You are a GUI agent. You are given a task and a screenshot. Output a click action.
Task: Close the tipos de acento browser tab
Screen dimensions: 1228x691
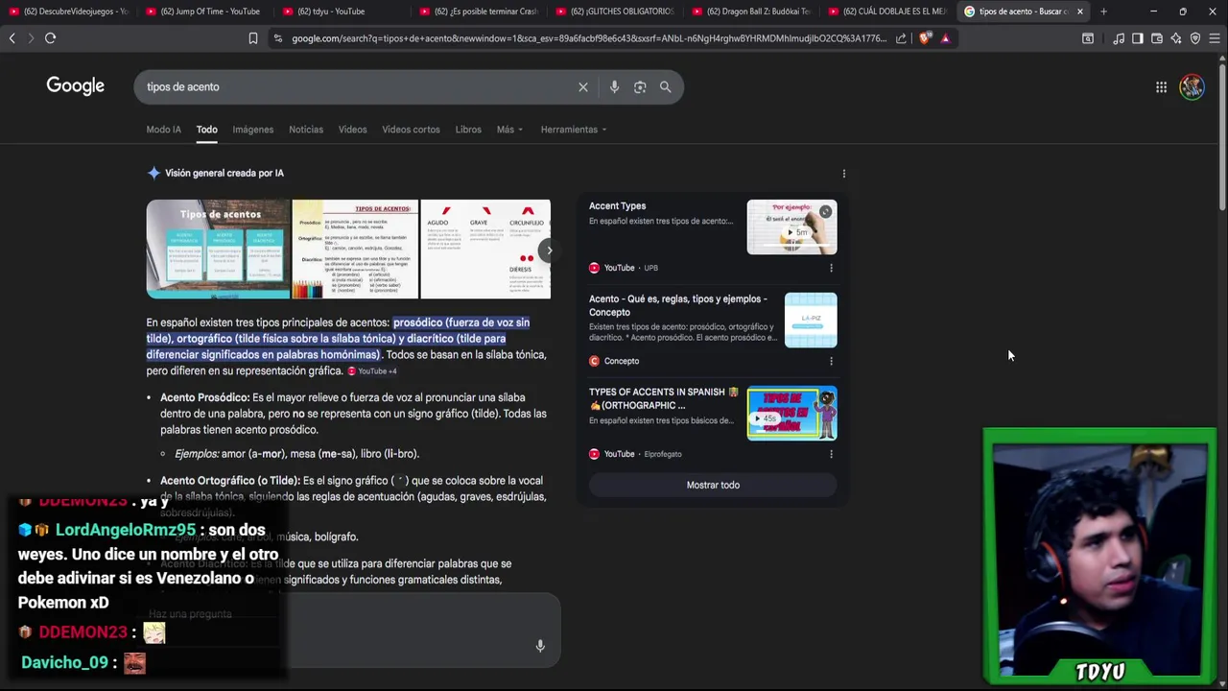[x=1079, y=12]
